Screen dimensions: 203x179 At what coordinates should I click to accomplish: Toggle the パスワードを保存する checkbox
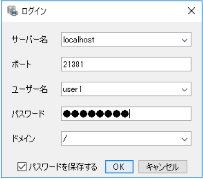[22, 167]
